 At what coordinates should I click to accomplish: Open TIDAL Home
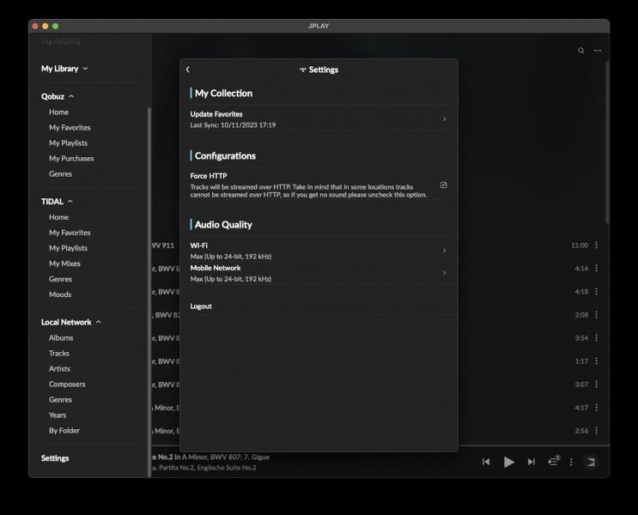58,217
